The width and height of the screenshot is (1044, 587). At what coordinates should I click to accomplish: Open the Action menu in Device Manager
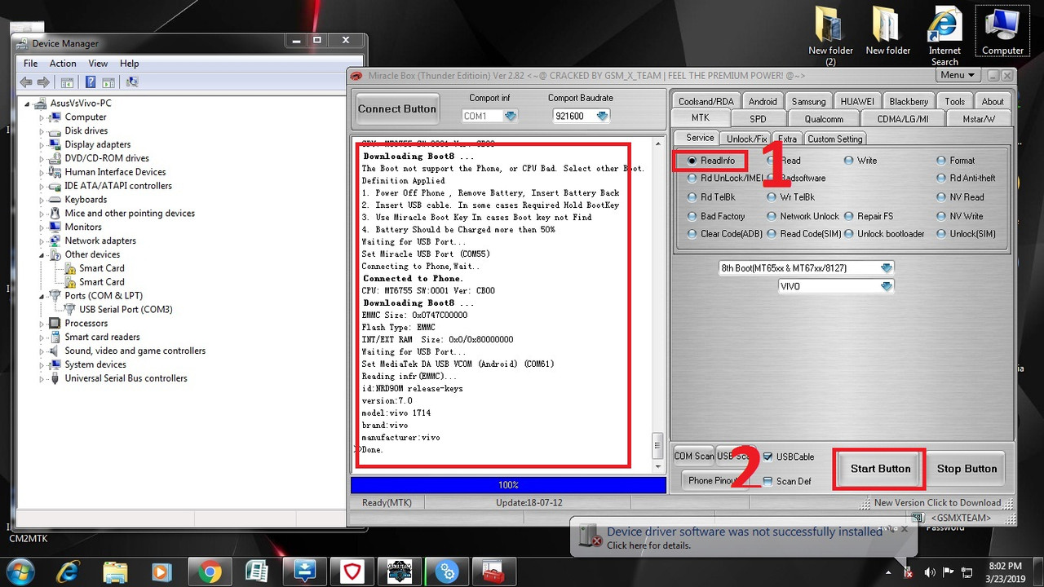pos(63,64)
